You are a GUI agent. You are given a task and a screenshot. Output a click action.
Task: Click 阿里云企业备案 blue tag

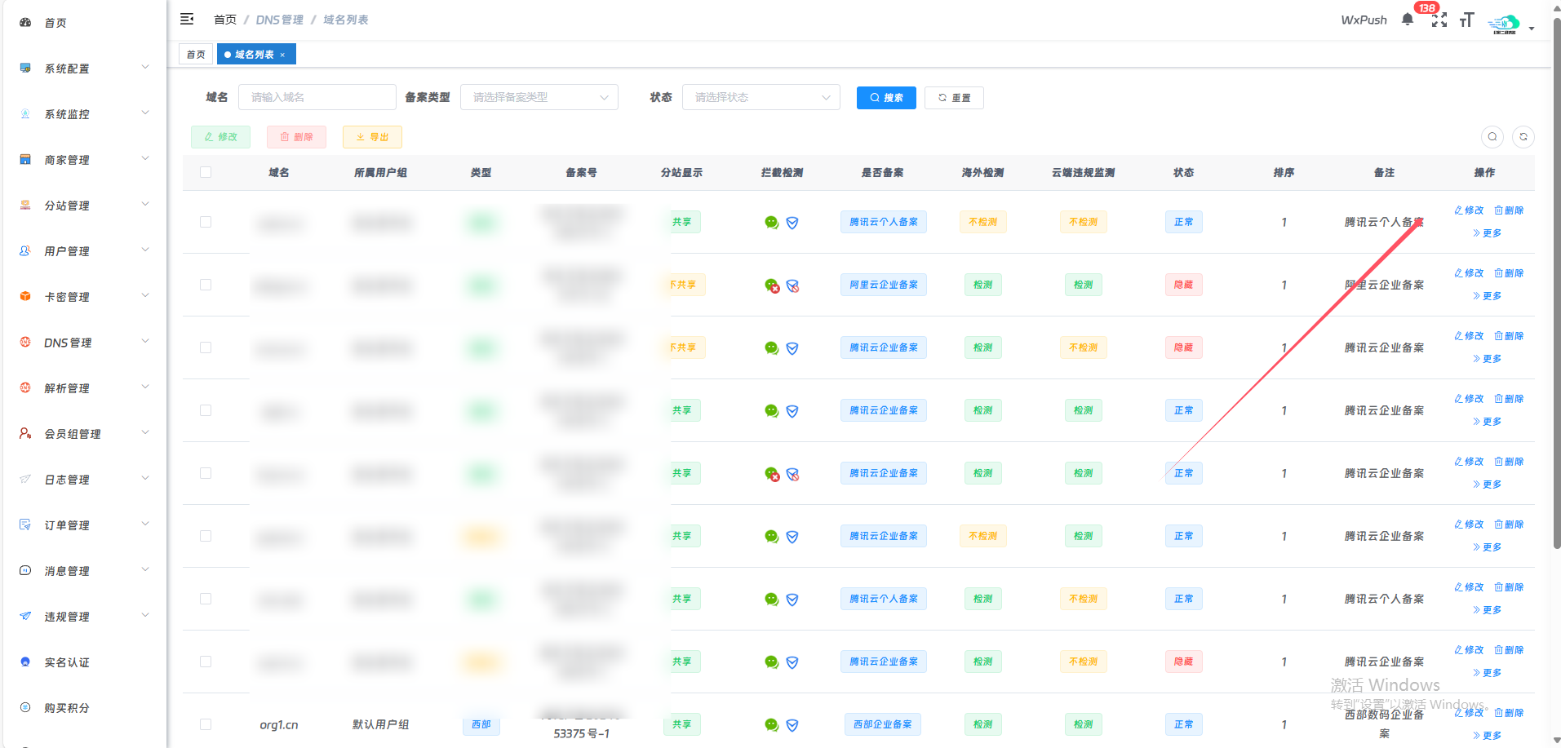[884, 285]
